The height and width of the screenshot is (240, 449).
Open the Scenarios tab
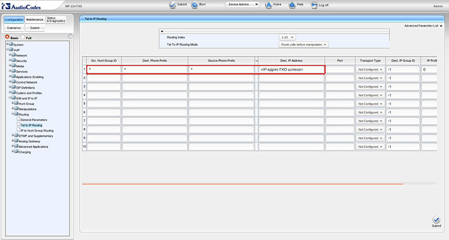point(13,27)
